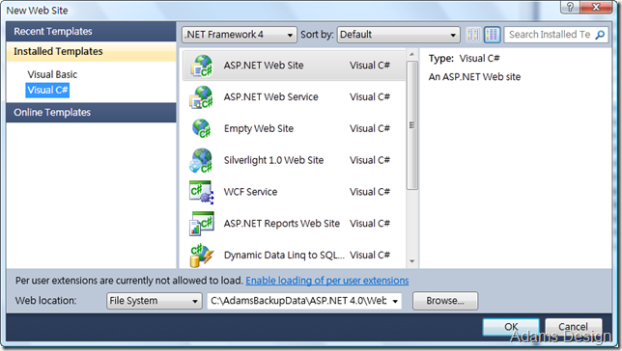Select the ASP.NET Reports Web Site icon
Image resolution: width=622 pixels, height=351 pixels.
tap(202, 224)
